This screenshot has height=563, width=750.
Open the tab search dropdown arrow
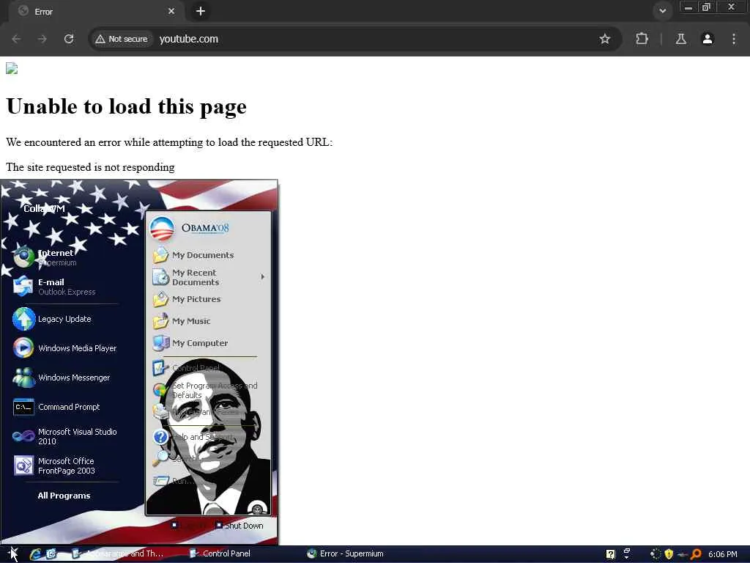[x=662, y=11]
